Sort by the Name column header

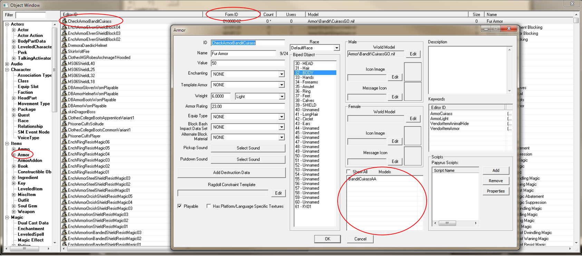528,14
